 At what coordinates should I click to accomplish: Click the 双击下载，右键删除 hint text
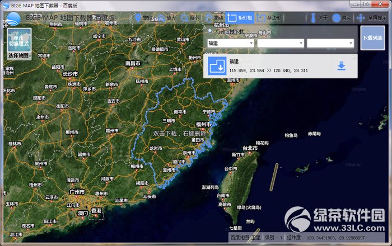[x=180, y=134]
